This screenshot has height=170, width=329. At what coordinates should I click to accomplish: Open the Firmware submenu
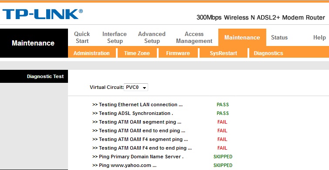coord(178,53)
